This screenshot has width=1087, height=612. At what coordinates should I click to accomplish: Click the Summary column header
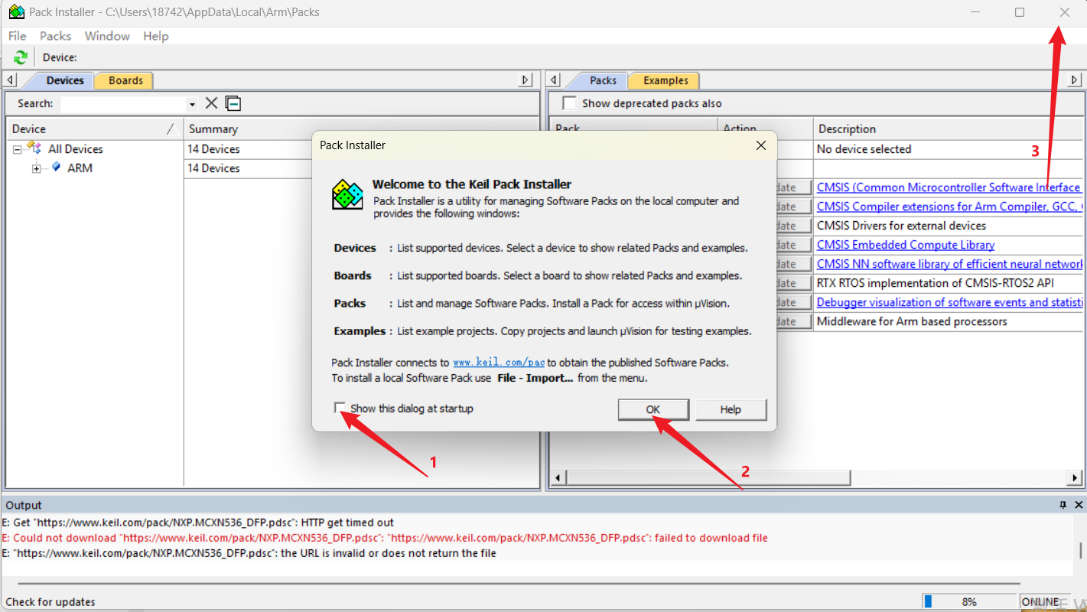pos(362,129)
